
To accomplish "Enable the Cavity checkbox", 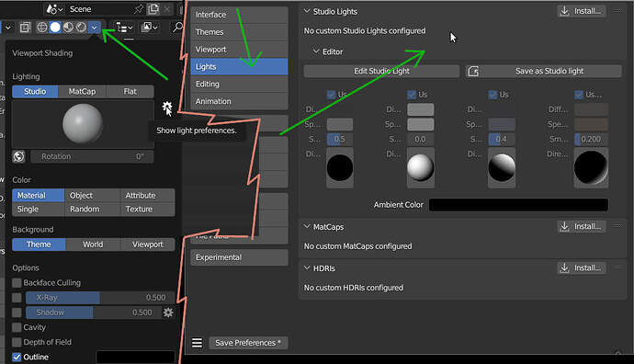I will click(x=17, y=327).
